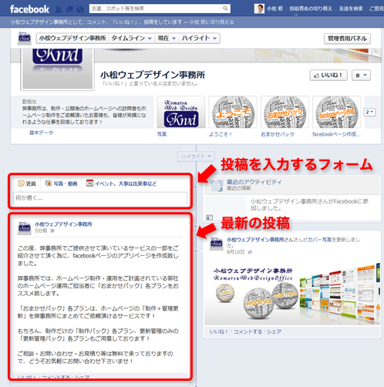Click 投稿者名の切り替え in the top bar

311,8
